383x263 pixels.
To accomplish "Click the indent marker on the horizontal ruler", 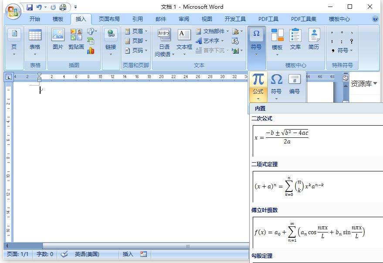I will coord(39,77).
